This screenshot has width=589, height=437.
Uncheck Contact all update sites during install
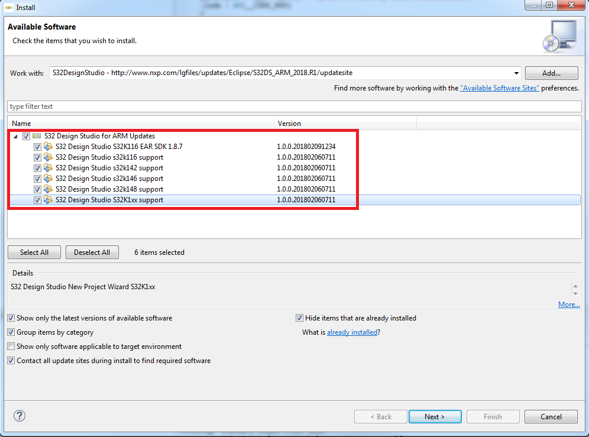click(11, 360)
